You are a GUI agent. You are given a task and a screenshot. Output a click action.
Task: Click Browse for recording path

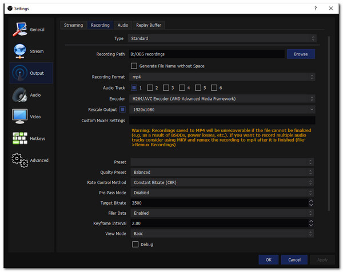click(301, 54)
